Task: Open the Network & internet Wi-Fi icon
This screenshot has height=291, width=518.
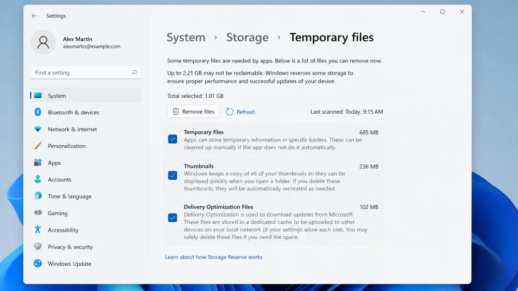Action: tap(38, 129)
